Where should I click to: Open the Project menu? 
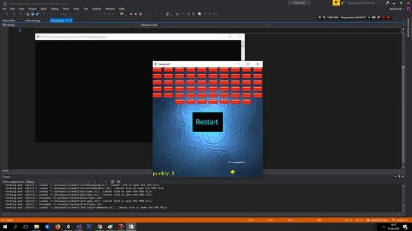coord(32,8)
